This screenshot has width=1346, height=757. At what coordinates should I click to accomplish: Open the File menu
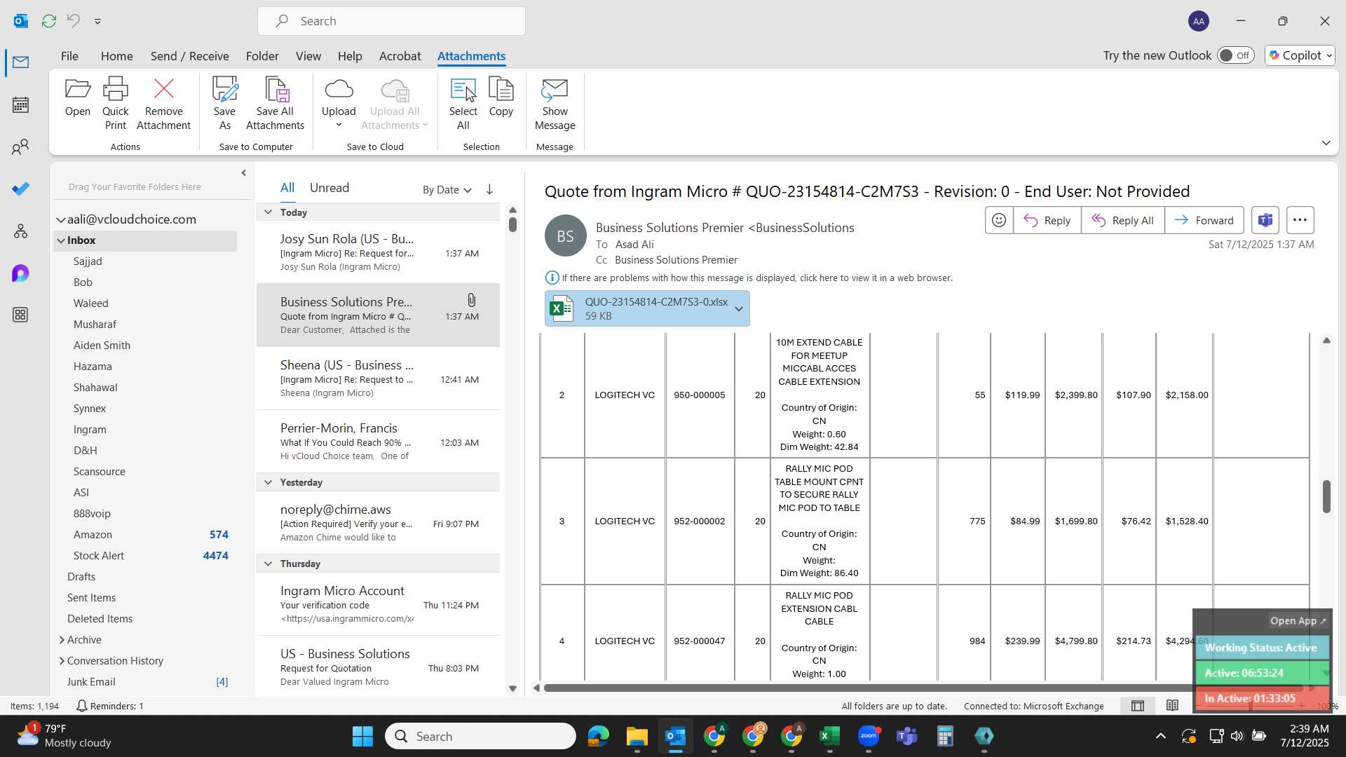[69, 56]
